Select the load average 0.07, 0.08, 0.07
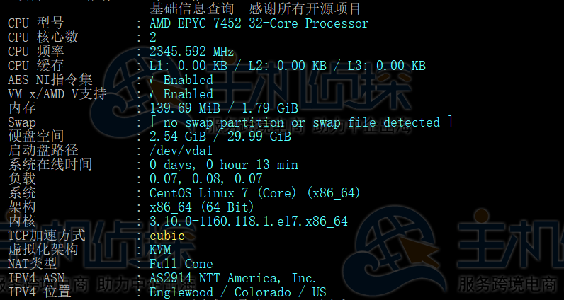The height and width of the screenshot is (300, 564). pos(205,179)
